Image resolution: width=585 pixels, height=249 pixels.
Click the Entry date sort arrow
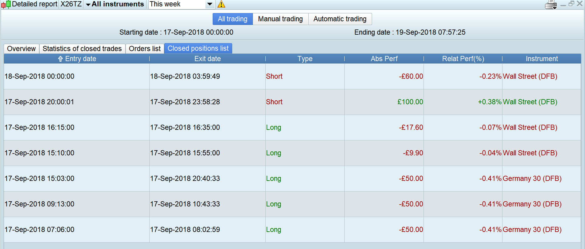click(x=60, y=59)
